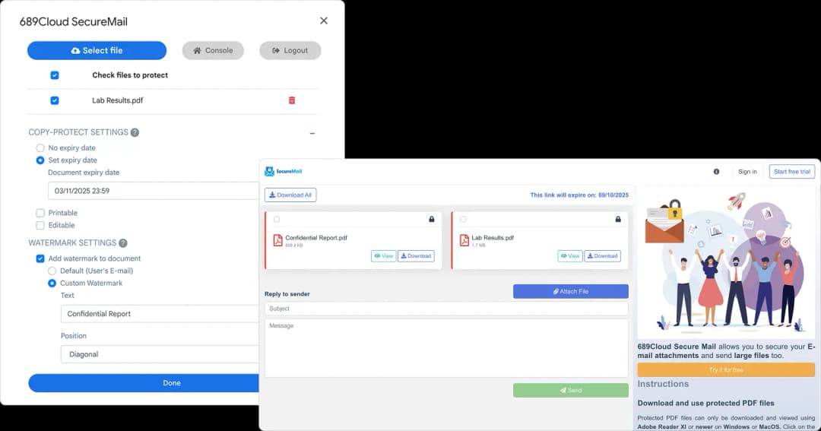Click the info icon beside Sign in
821x431 pixels.
point(716,171)
